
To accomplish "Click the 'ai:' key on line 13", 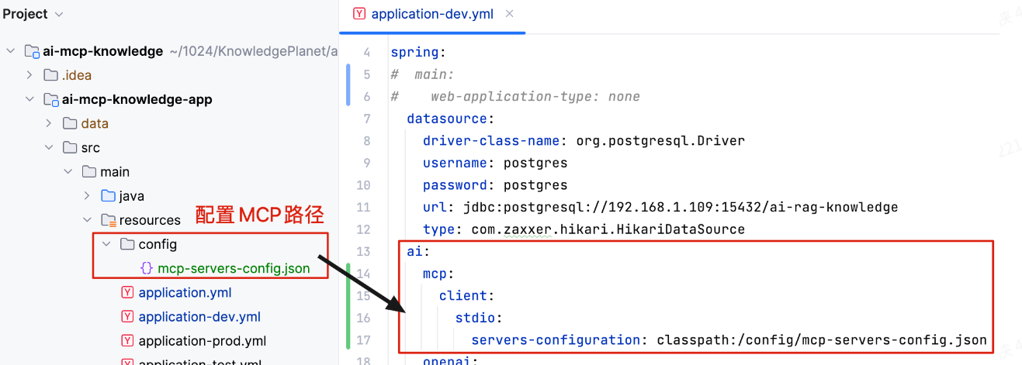I will [418, 251].
